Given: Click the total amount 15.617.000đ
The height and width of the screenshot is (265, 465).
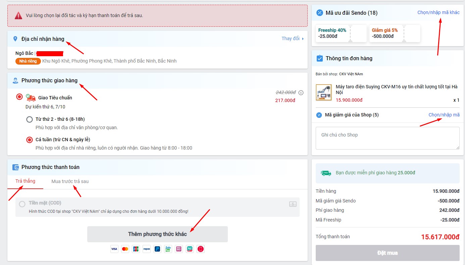Looking at the screenshot, I should [x=440, y=237].
